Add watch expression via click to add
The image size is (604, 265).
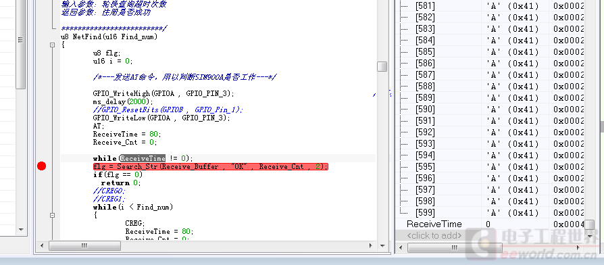[x=434, y=235]
